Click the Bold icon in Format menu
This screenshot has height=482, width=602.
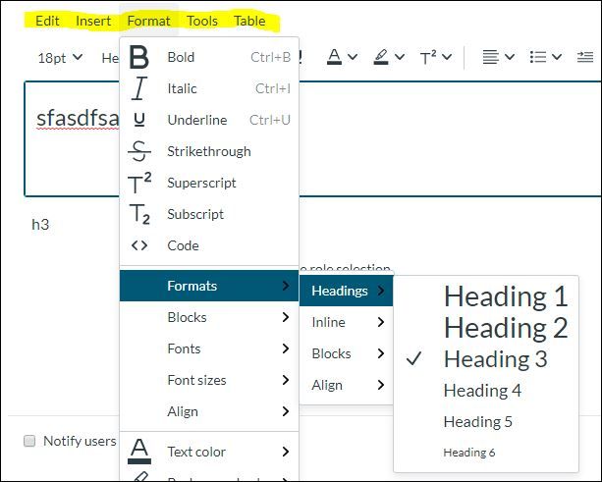click(x=139, y=57)
